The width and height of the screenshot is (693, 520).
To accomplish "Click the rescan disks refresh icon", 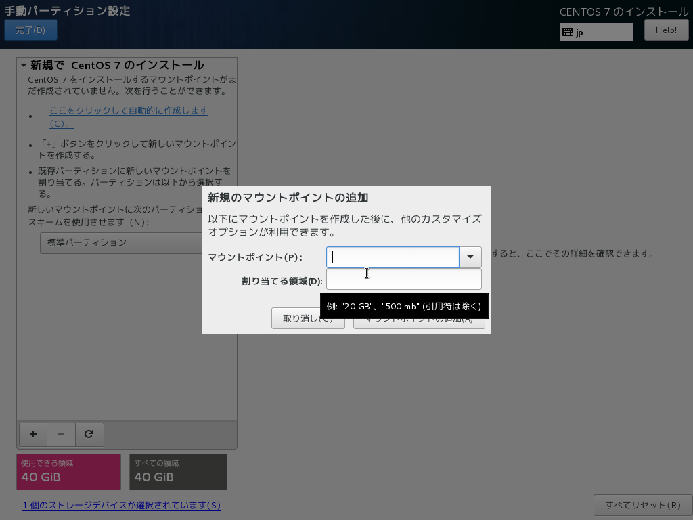I will 89,434.
